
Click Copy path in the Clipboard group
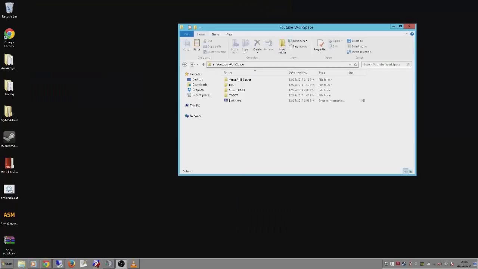pos(212,46)
